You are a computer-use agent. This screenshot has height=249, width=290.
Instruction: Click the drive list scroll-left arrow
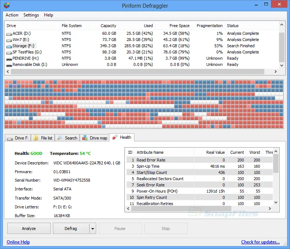(8, 71)
